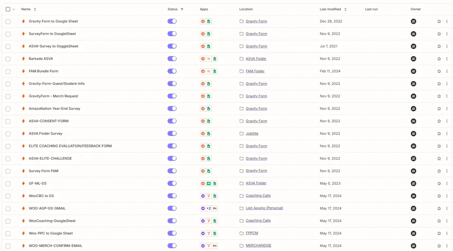Image resolution: width=453 pixels, height=251 pixels.
Task: Click the lightning icon beside ASVA Finder Survey
Action: tap(23, 134)
